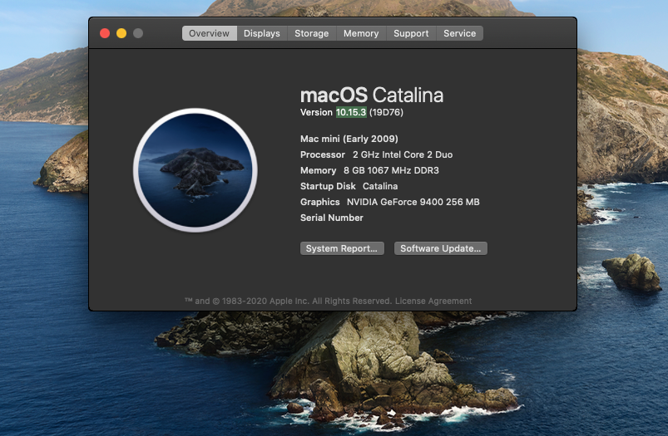Minimize window with the yellow button
The image size is (668, 436).
click(x=121, y=33)
